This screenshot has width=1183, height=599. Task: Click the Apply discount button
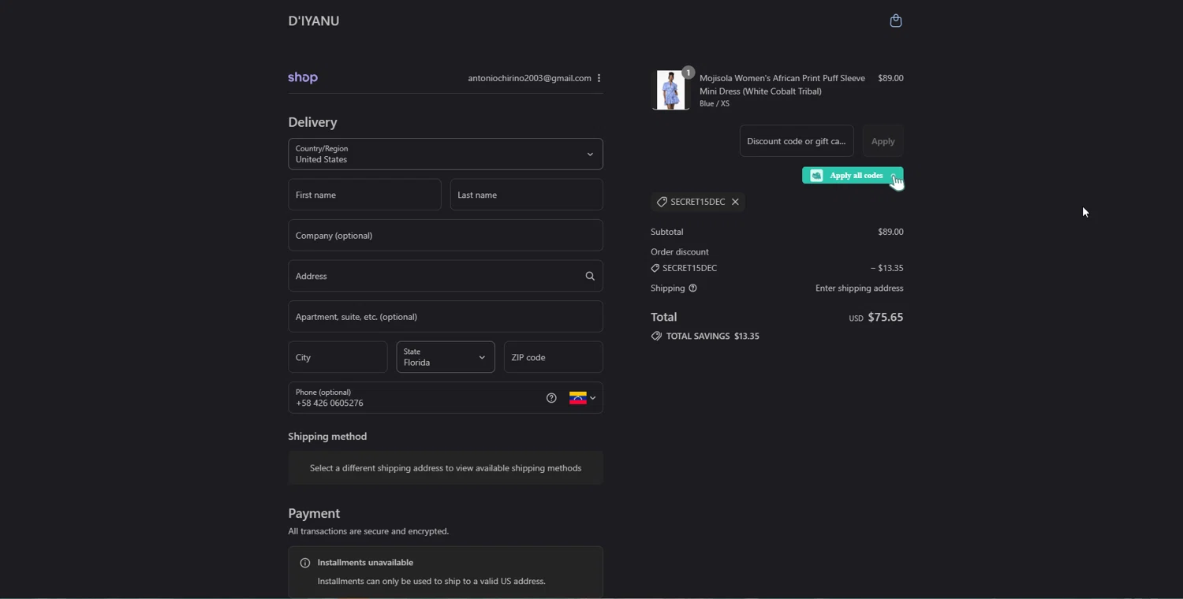pos(883,141)
